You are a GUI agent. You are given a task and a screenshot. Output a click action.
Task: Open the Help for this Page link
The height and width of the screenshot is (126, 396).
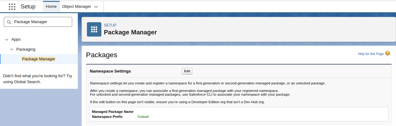click(x=371, y=54)
